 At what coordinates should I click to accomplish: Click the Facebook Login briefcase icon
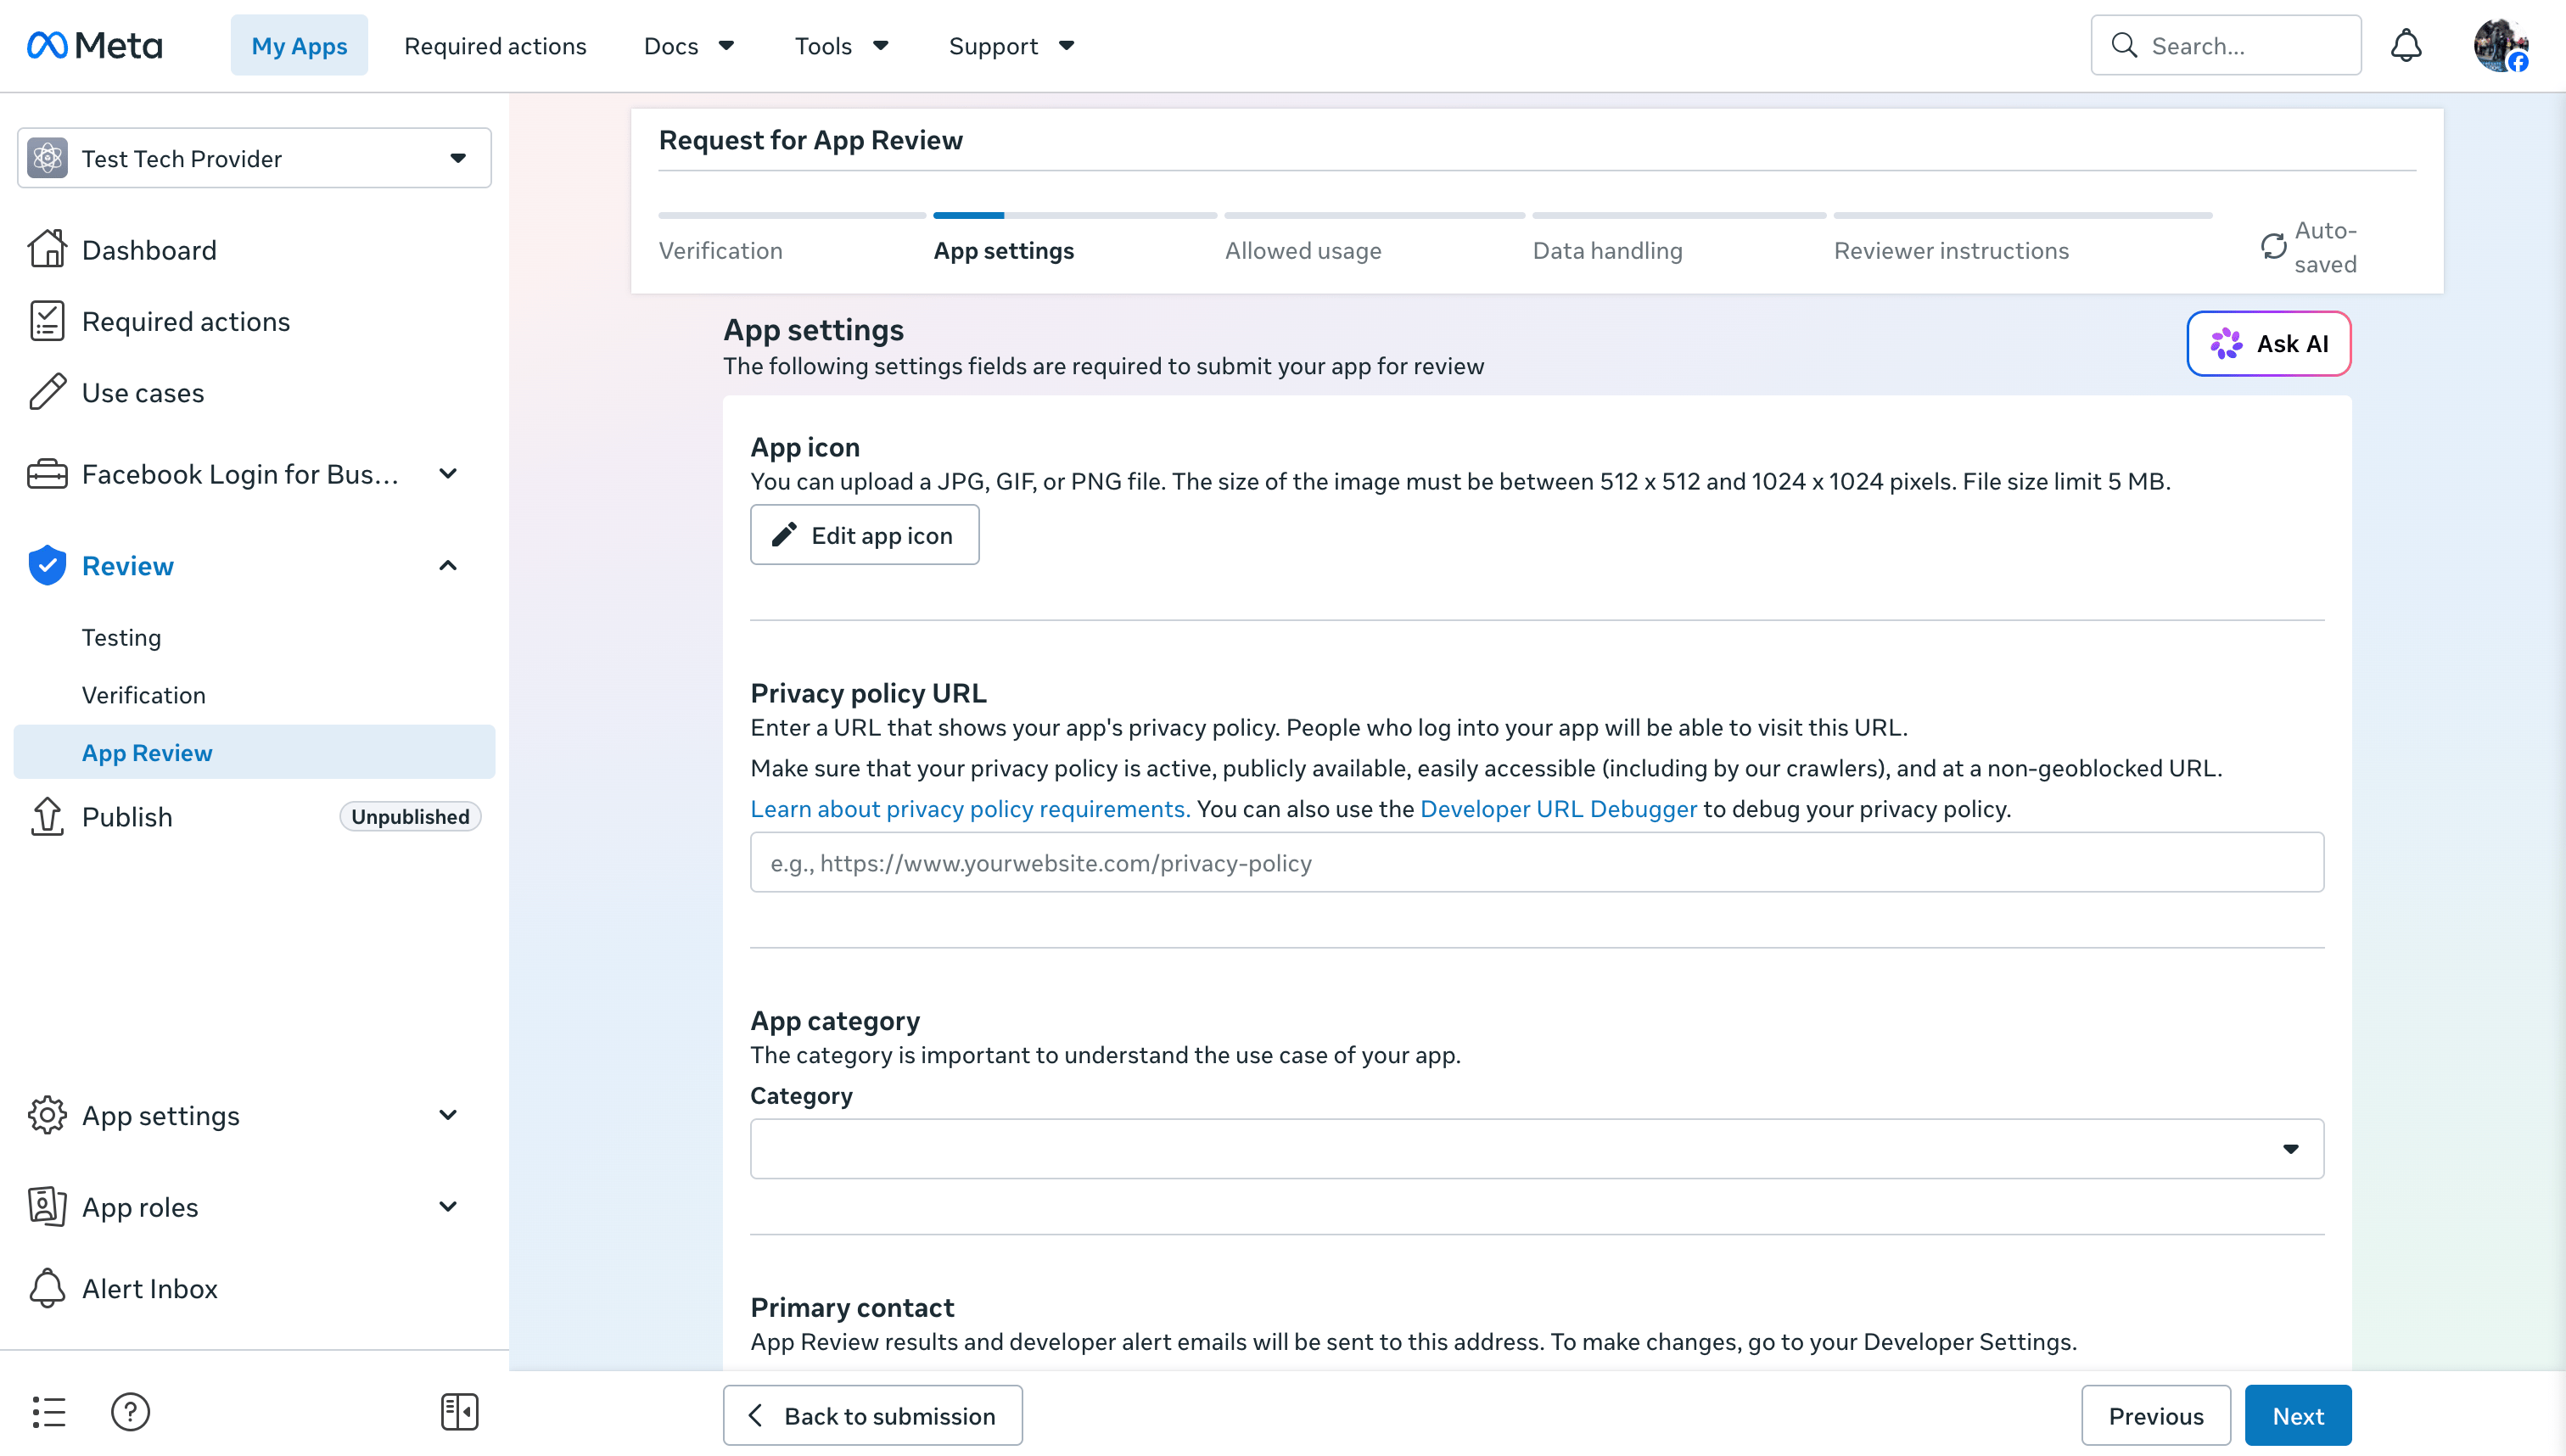47,474
